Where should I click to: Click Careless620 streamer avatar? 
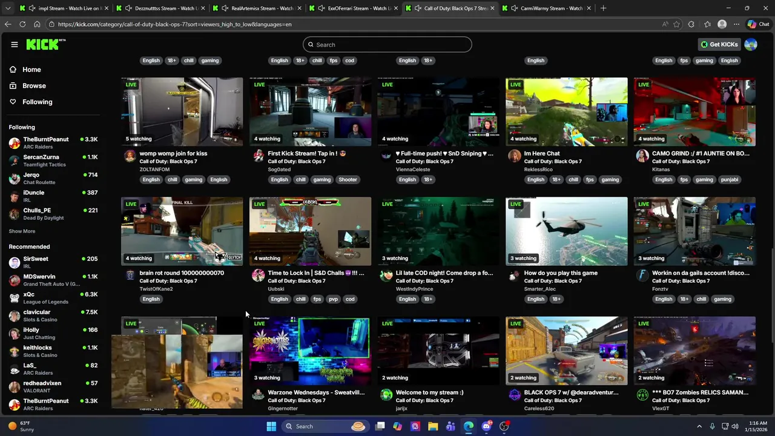[x=515, y=395]
